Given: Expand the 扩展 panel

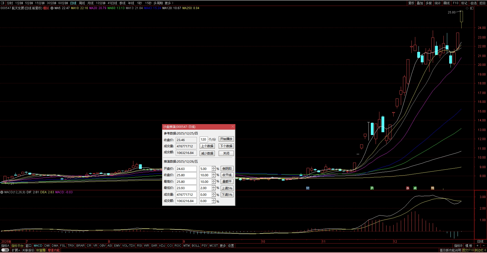Looking at the screenshot, I should click(16, 250).
